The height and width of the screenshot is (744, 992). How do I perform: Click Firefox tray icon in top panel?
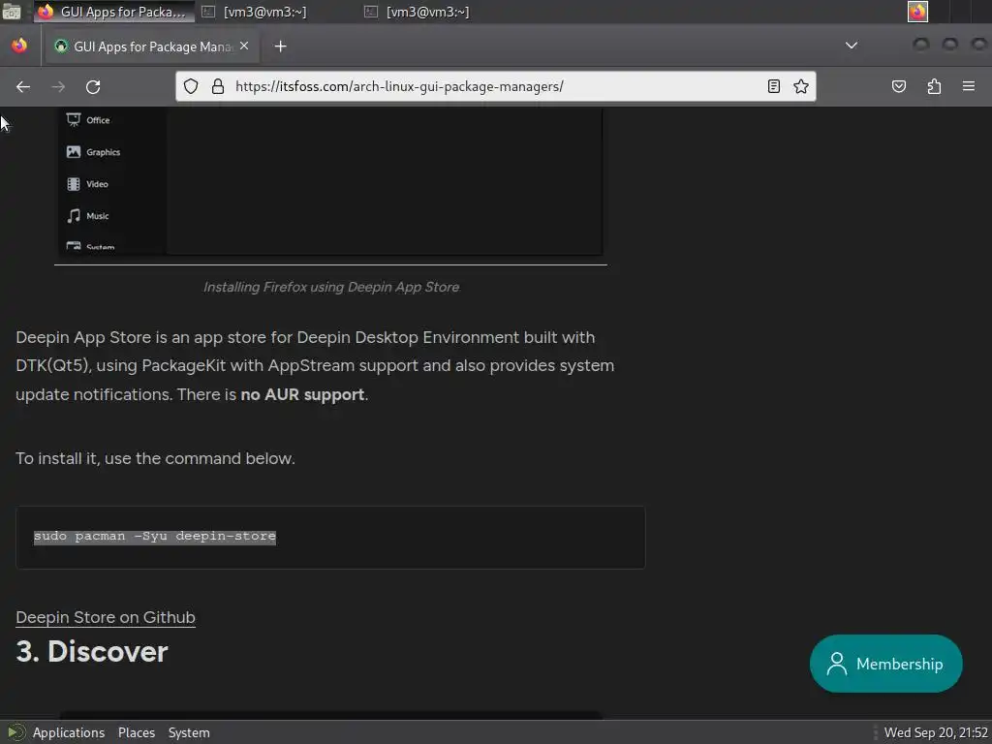click(917, 12)
